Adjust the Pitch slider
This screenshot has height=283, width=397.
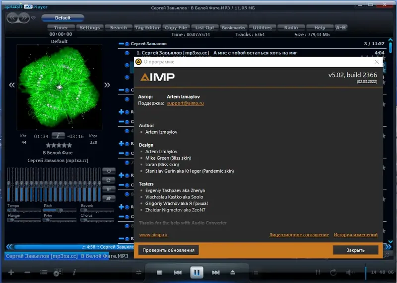coord(60,210)
